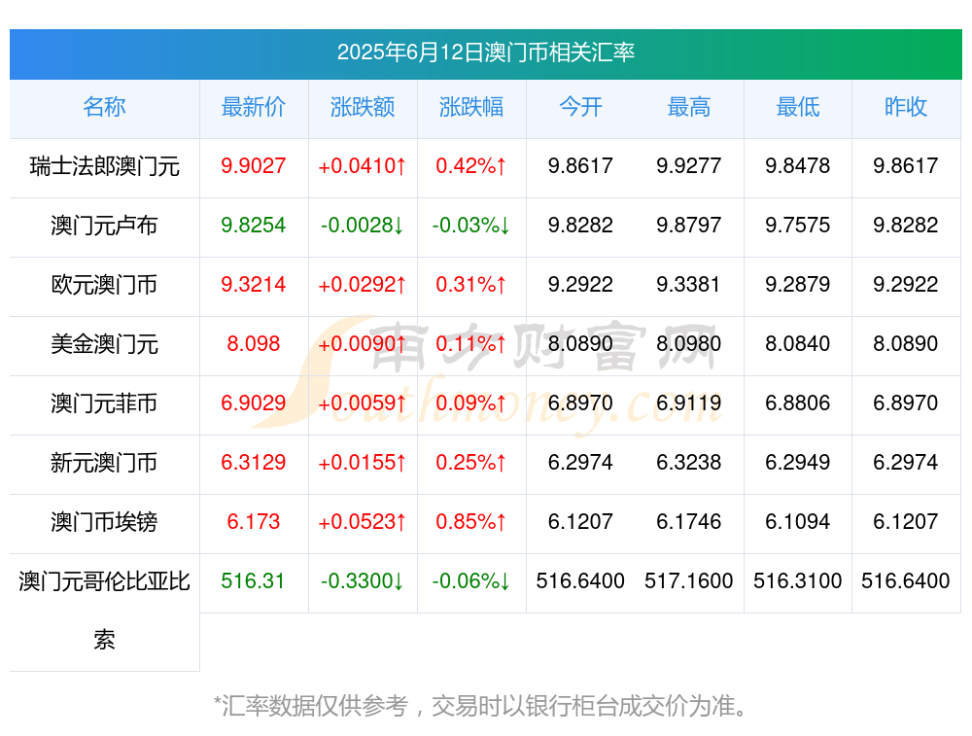Click change percent -0.06%↓
This screenshot has height=736, width=972.
pos(471,581)
